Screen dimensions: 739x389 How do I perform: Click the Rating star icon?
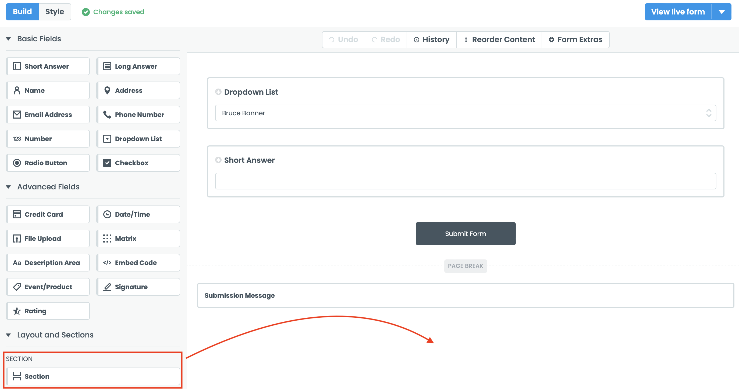click(x=17, y=311)
